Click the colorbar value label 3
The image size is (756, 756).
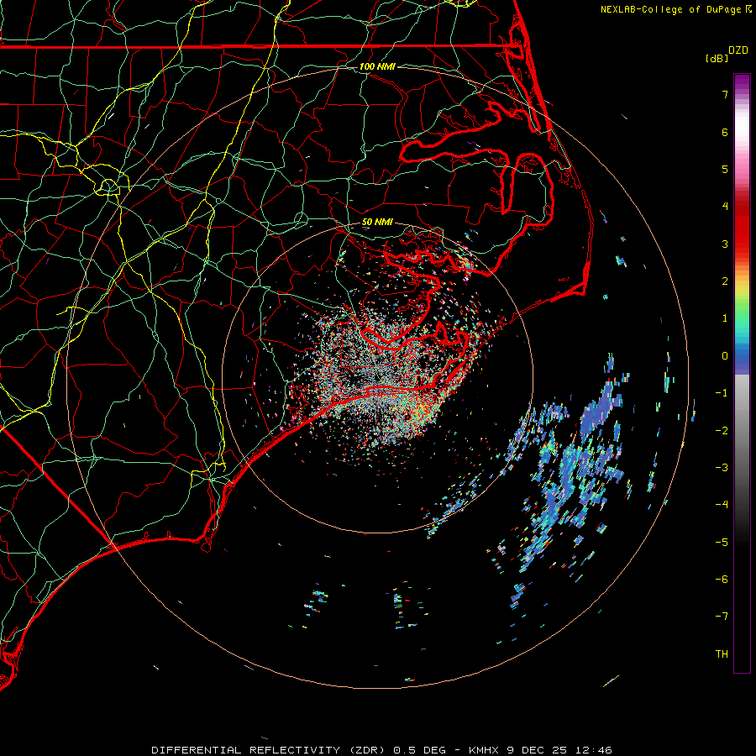point(725,244)
